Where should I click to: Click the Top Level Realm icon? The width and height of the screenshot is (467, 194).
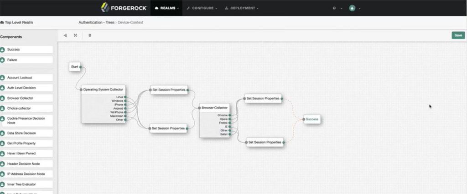[2, 22]
